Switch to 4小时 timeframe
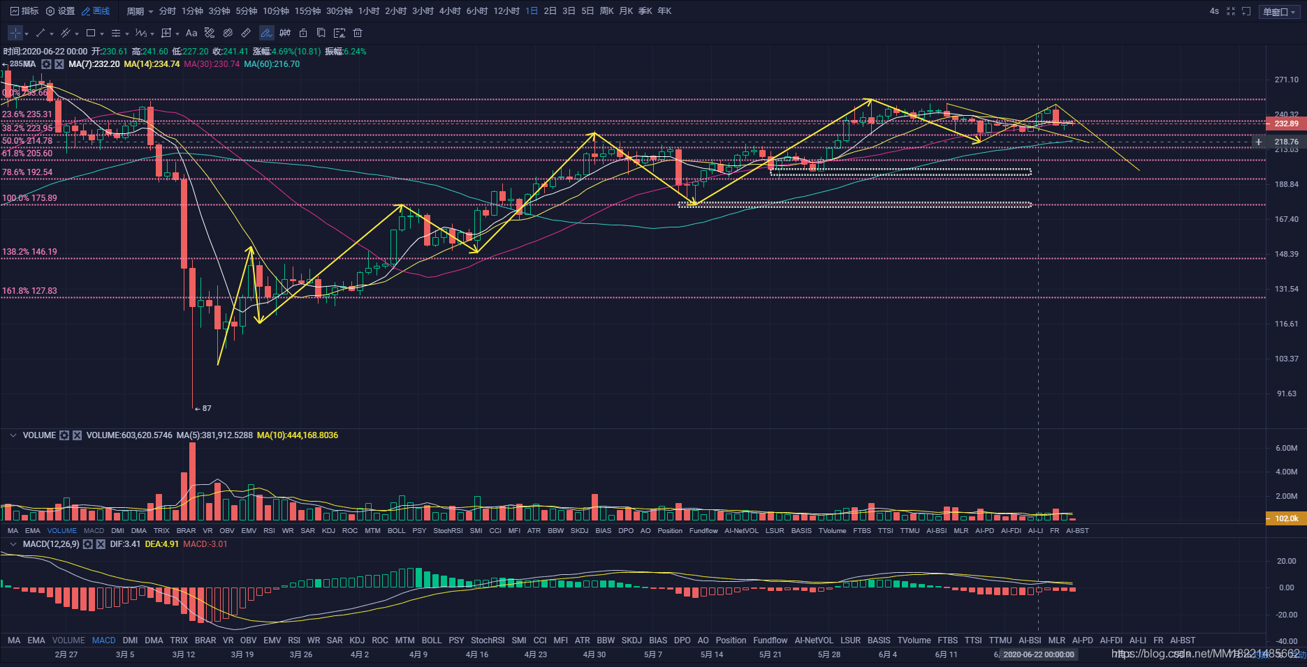The width and height of the screenshot is (1307, 667). point(450,11)
